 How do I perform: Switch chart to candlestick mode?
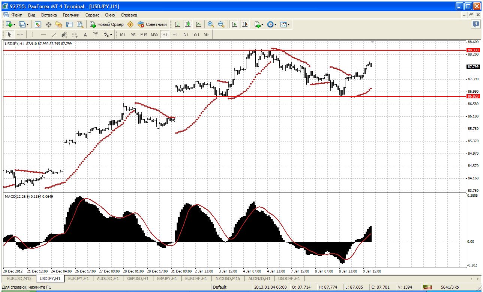coord(188,24)
